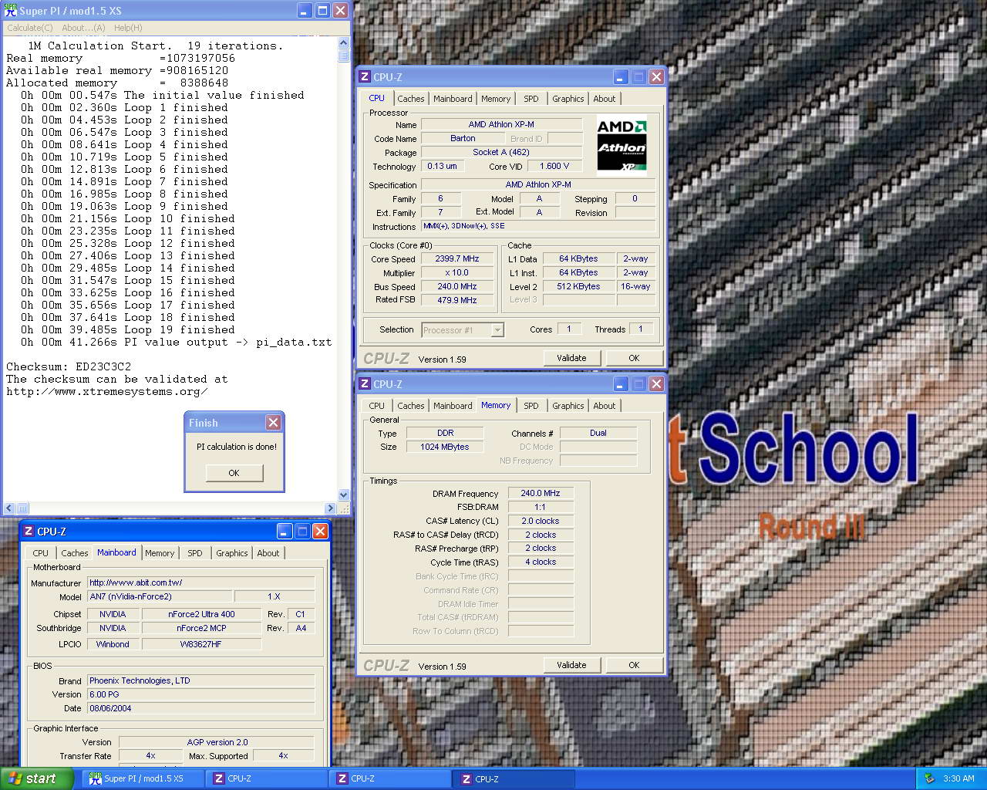Click the Checksum: ED23C3C2 line in Super PI
Screen dimensions: 987x790
tap(69, 366)
